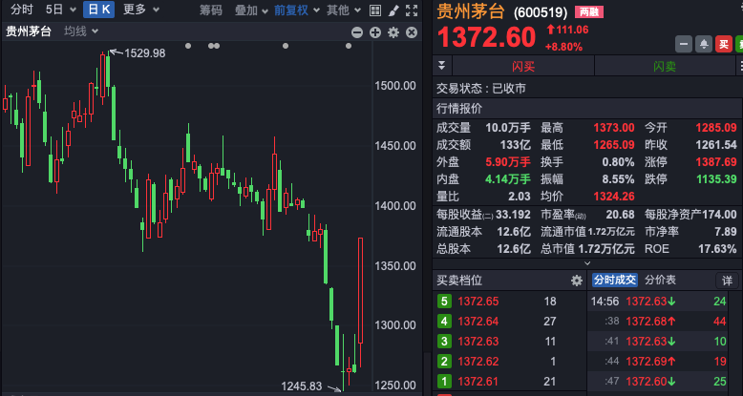743x396 pixels.
Task: Click the double-arrow collapse icon beside 闪买
Action: (x=441, y=66)
